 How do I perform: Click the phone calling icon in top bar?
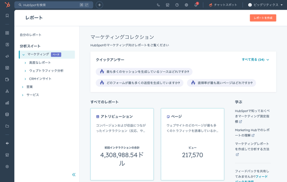(x=158, y=5)
